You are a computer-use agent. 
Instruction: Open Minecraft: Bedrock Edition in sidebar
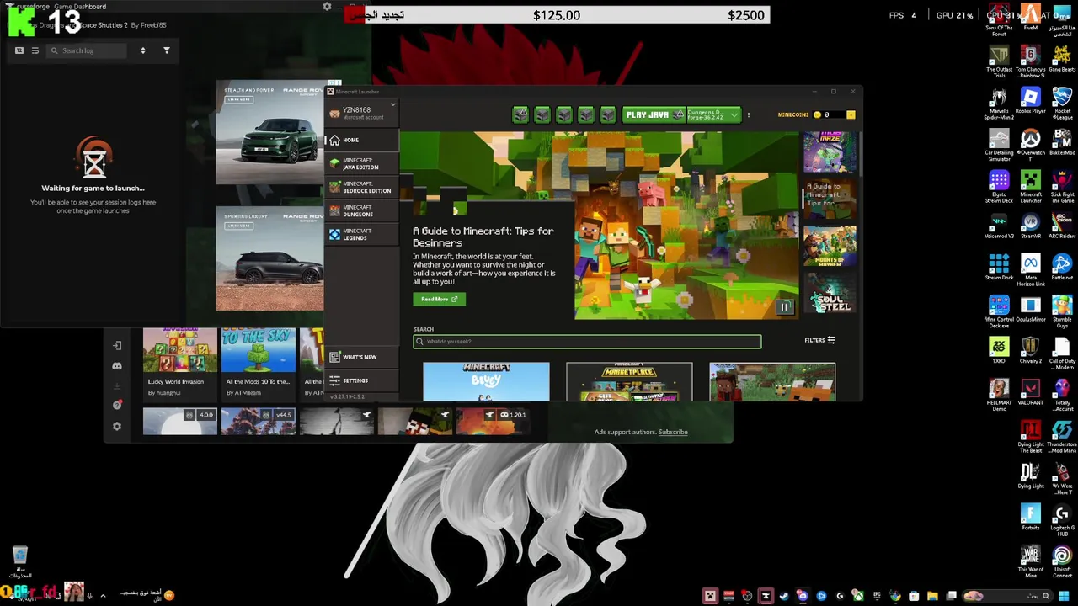tap(362, 187)
